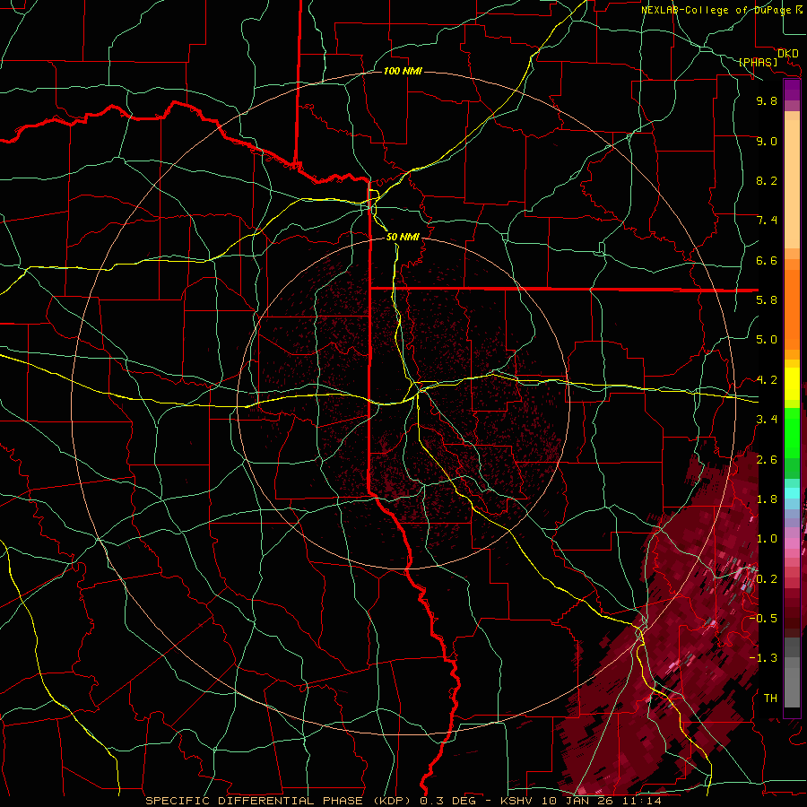This screenshot has height=807, width=807.
Task: Click the dark purple color bar segment
Action: [792, 90]
